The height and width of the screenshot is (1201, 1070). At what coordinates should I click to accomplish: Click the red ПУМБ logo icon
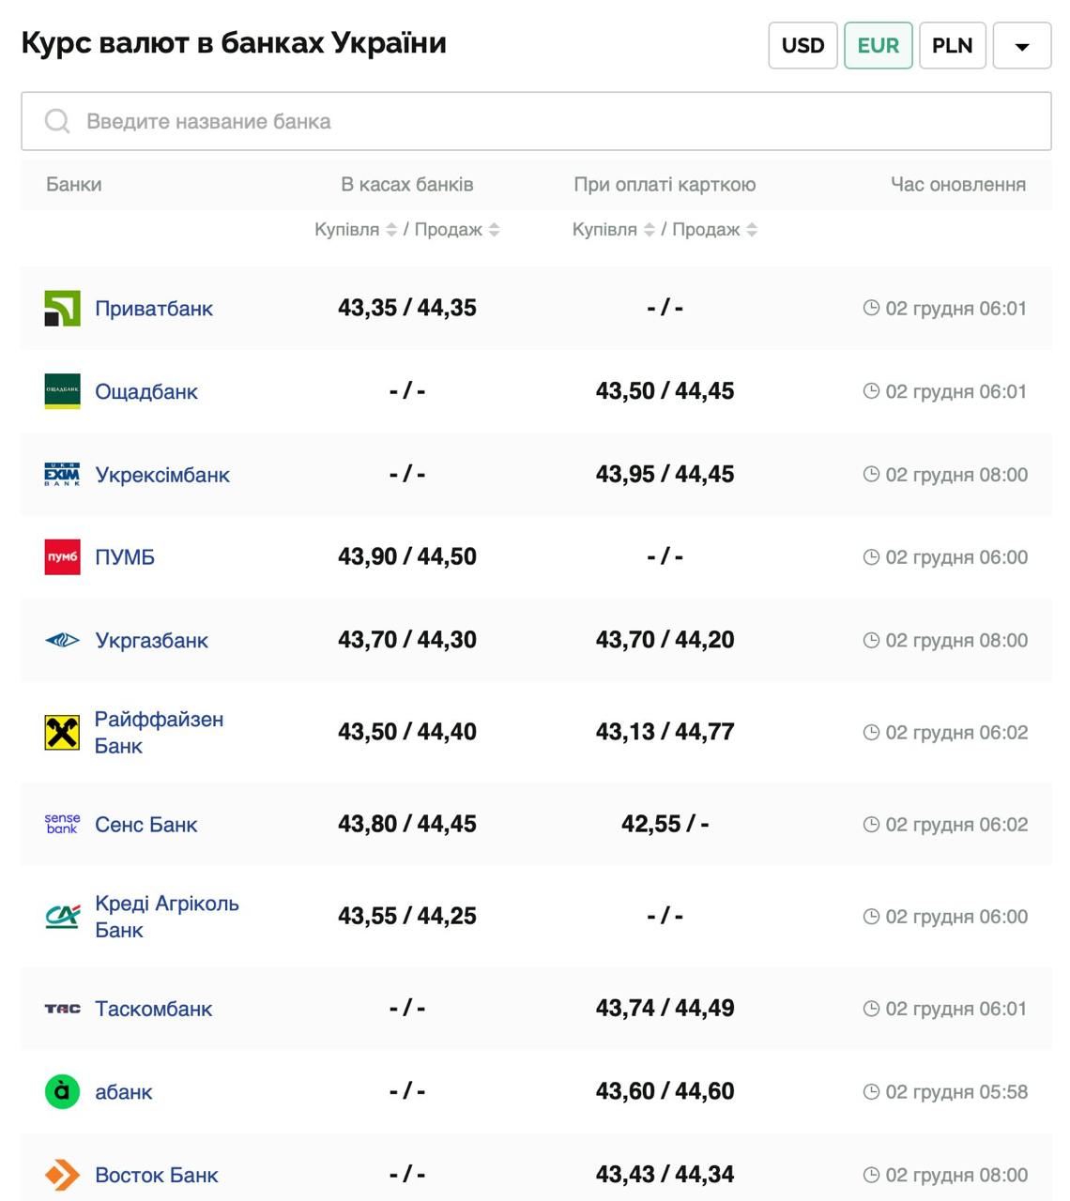[x=62, y=557]
